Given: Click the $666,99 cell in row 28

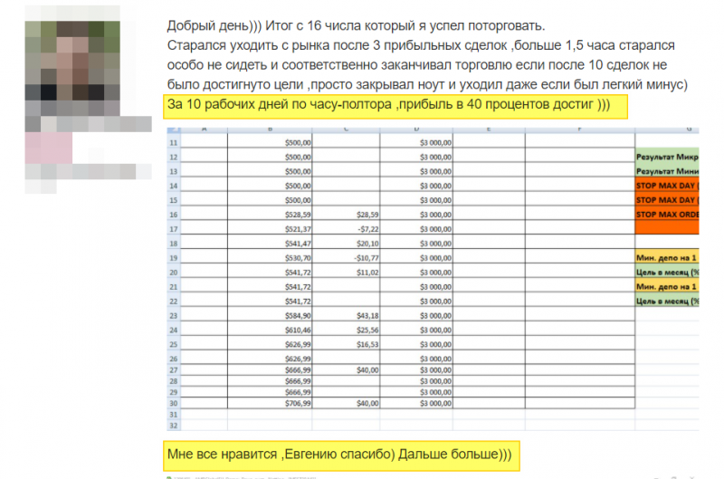Looking at the screenshot, I should click(270, 381).
